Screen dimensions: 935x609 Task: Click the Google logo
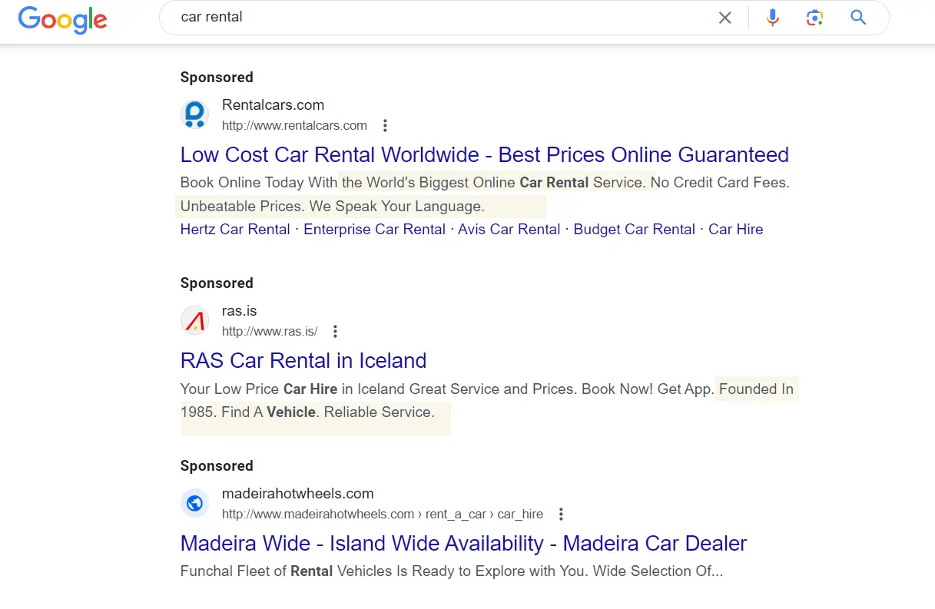[63, 19]
